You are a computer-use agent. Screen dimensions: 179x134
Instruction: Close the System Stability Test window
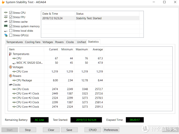[175, 2]
